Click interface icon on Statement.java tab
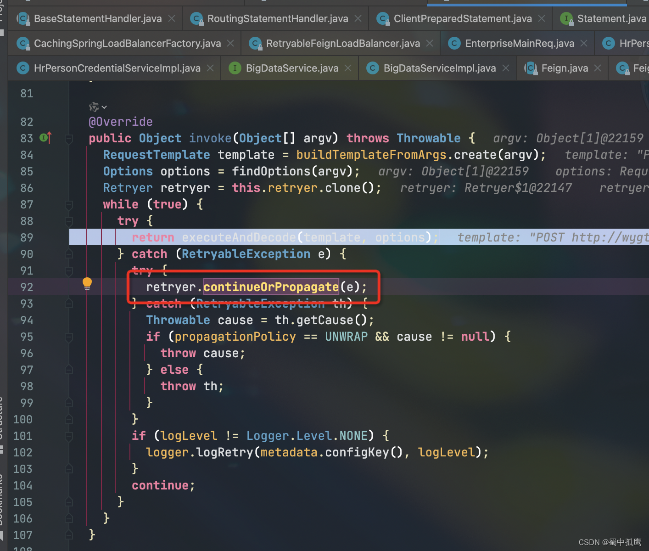This screenshot has height=551, width=649. [566, 18]
